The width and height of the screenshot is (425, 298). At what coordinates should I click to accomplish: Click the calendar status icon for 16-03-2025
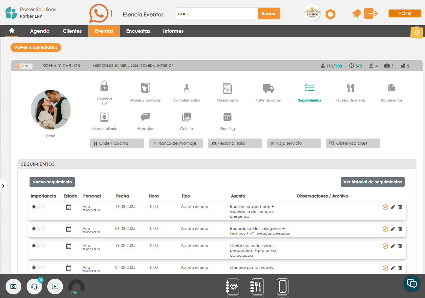(69, 207)
